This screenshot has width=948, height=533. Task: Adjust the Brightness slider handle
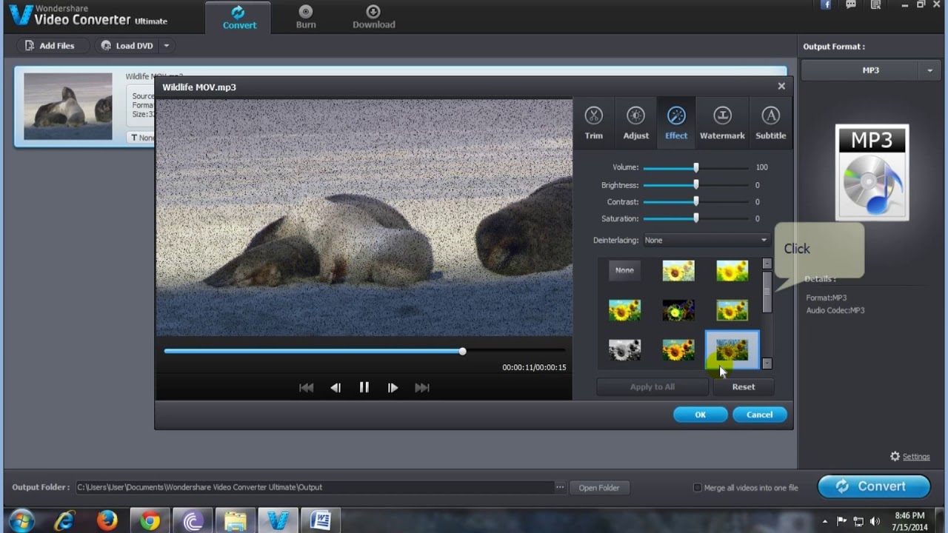click(695, 185)
